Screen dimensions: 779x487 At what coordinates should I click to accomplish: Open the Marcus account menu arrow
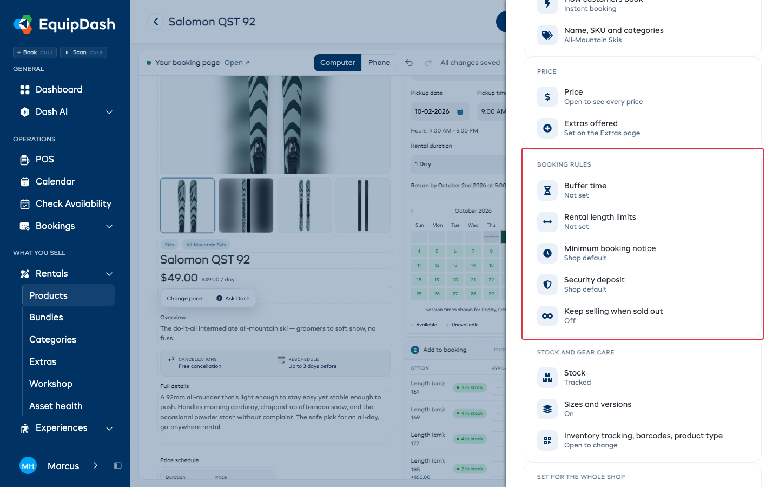coord(95,465)
